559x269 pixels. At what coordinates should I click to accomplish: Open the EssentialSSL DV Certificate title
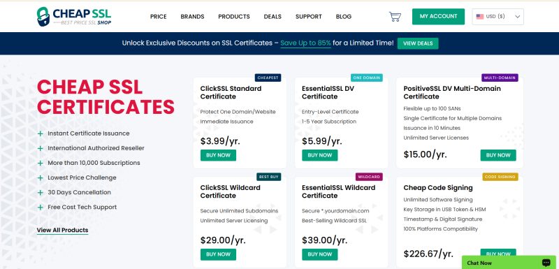pyautogui.click(x=328, y=92)
